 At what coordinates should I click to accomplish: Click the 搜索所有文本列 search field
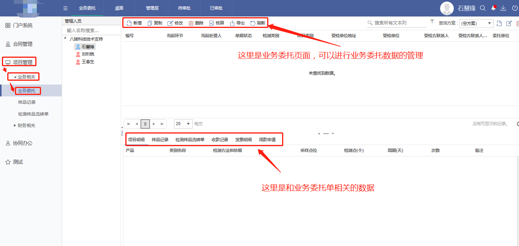point(399,23)
